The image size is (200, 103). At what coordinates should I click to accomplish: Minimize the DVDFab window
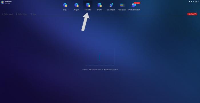pyautogui.click(x=194, y=2)
